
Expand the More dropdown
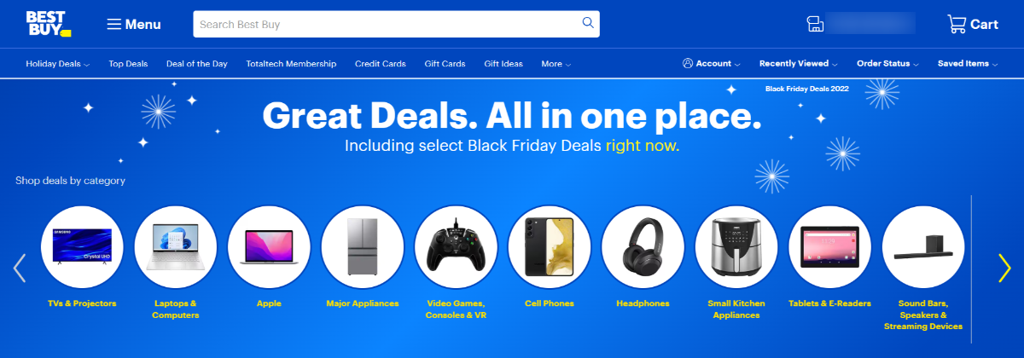point(556,64)
